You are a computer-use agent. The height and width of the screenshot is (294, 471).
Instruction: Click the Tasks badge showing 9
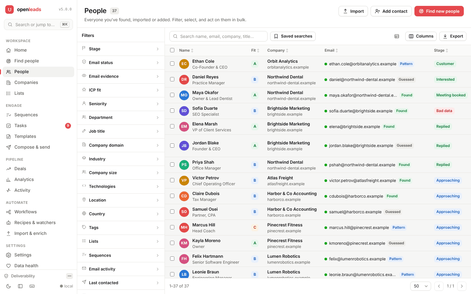(68, 126)
